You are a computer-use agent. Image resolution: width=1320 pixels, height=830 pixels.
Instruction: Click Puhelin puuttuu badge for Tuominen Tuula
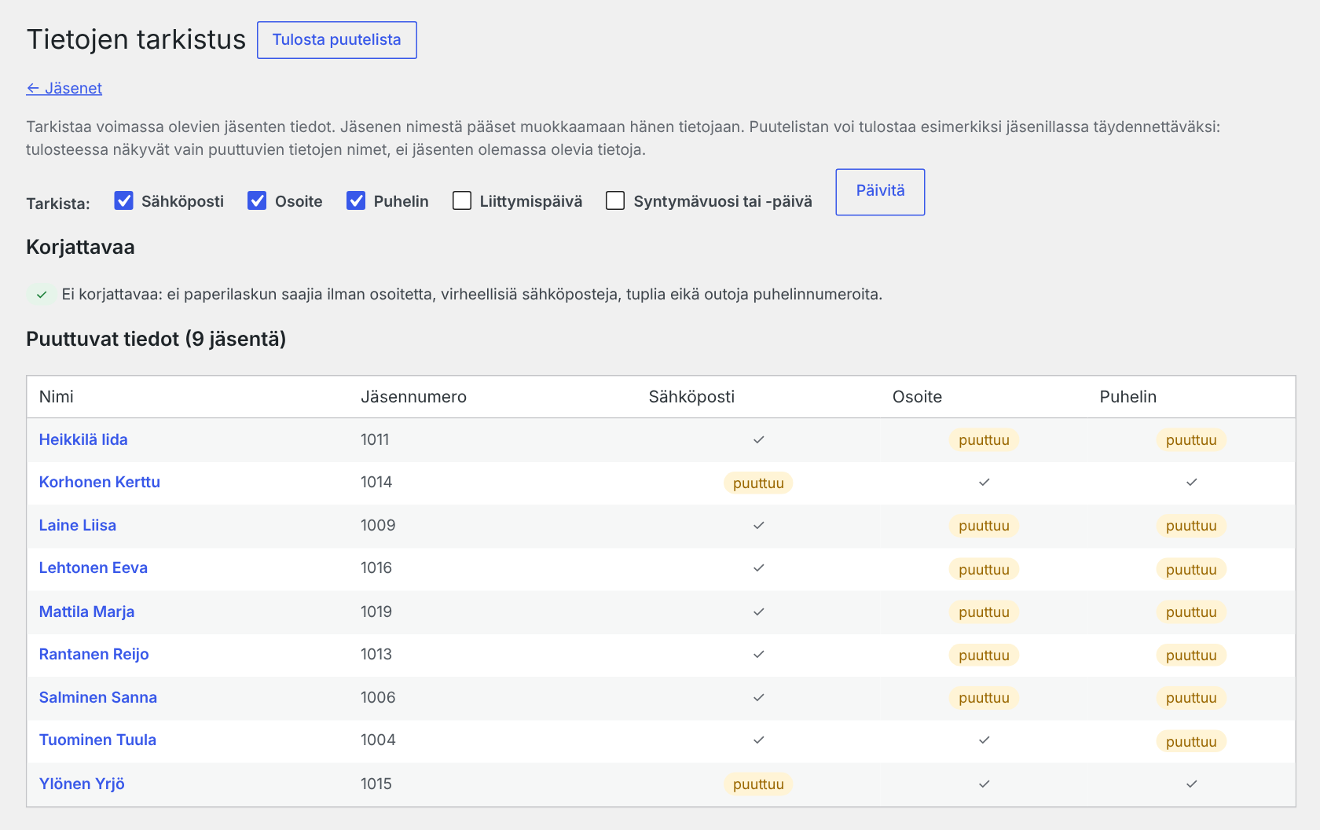[1191, 741]
